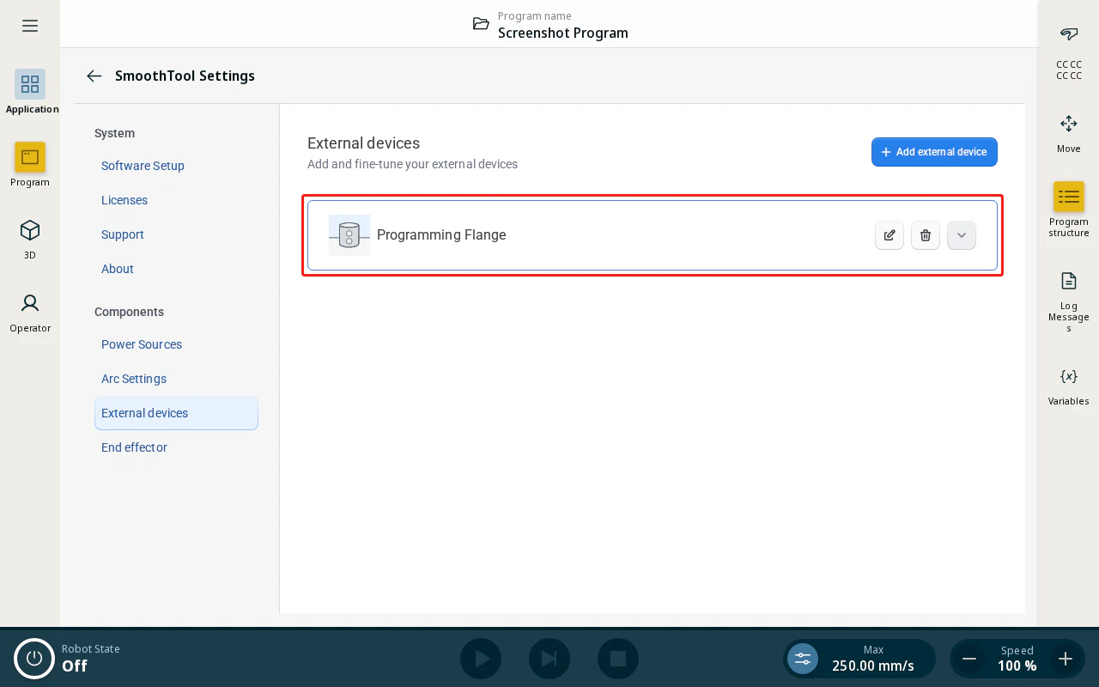The width and height of the screenshot is (1099, 687).
Task: Click the 100 % speed value
Action: tap(1017, 666)
